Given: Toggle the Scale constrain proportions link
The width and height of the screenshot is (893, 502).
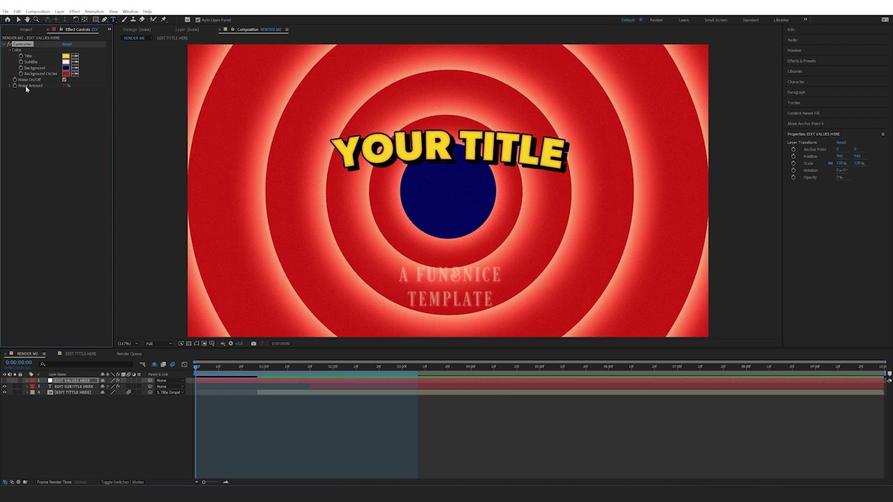Looking at the screenshot, I should (830, 163).
